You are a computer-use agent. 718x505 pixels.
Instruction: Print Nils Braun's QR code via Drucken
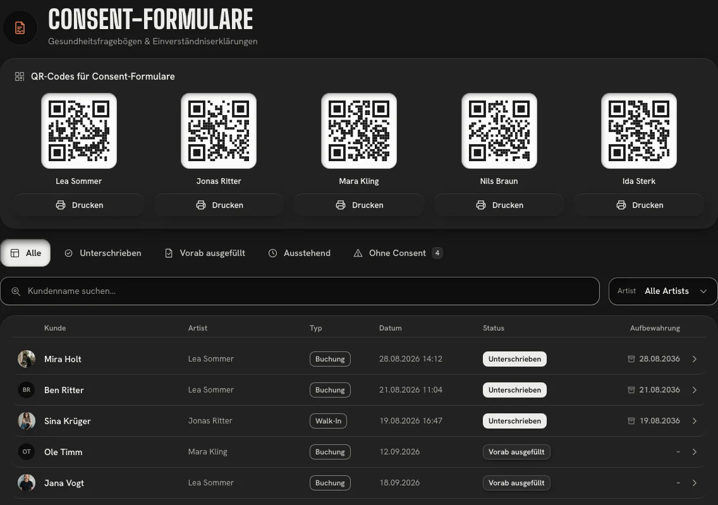(x=499, y=205)
